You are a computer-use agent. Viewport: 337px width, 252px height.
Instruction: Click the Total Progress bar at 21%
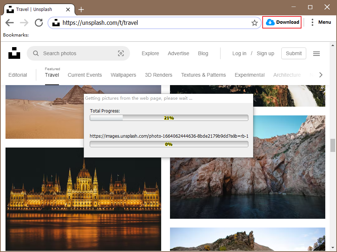point(169,118)
